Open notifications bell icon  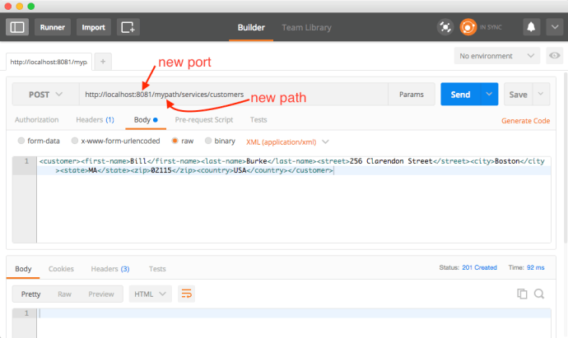click(x=531, y=27)
